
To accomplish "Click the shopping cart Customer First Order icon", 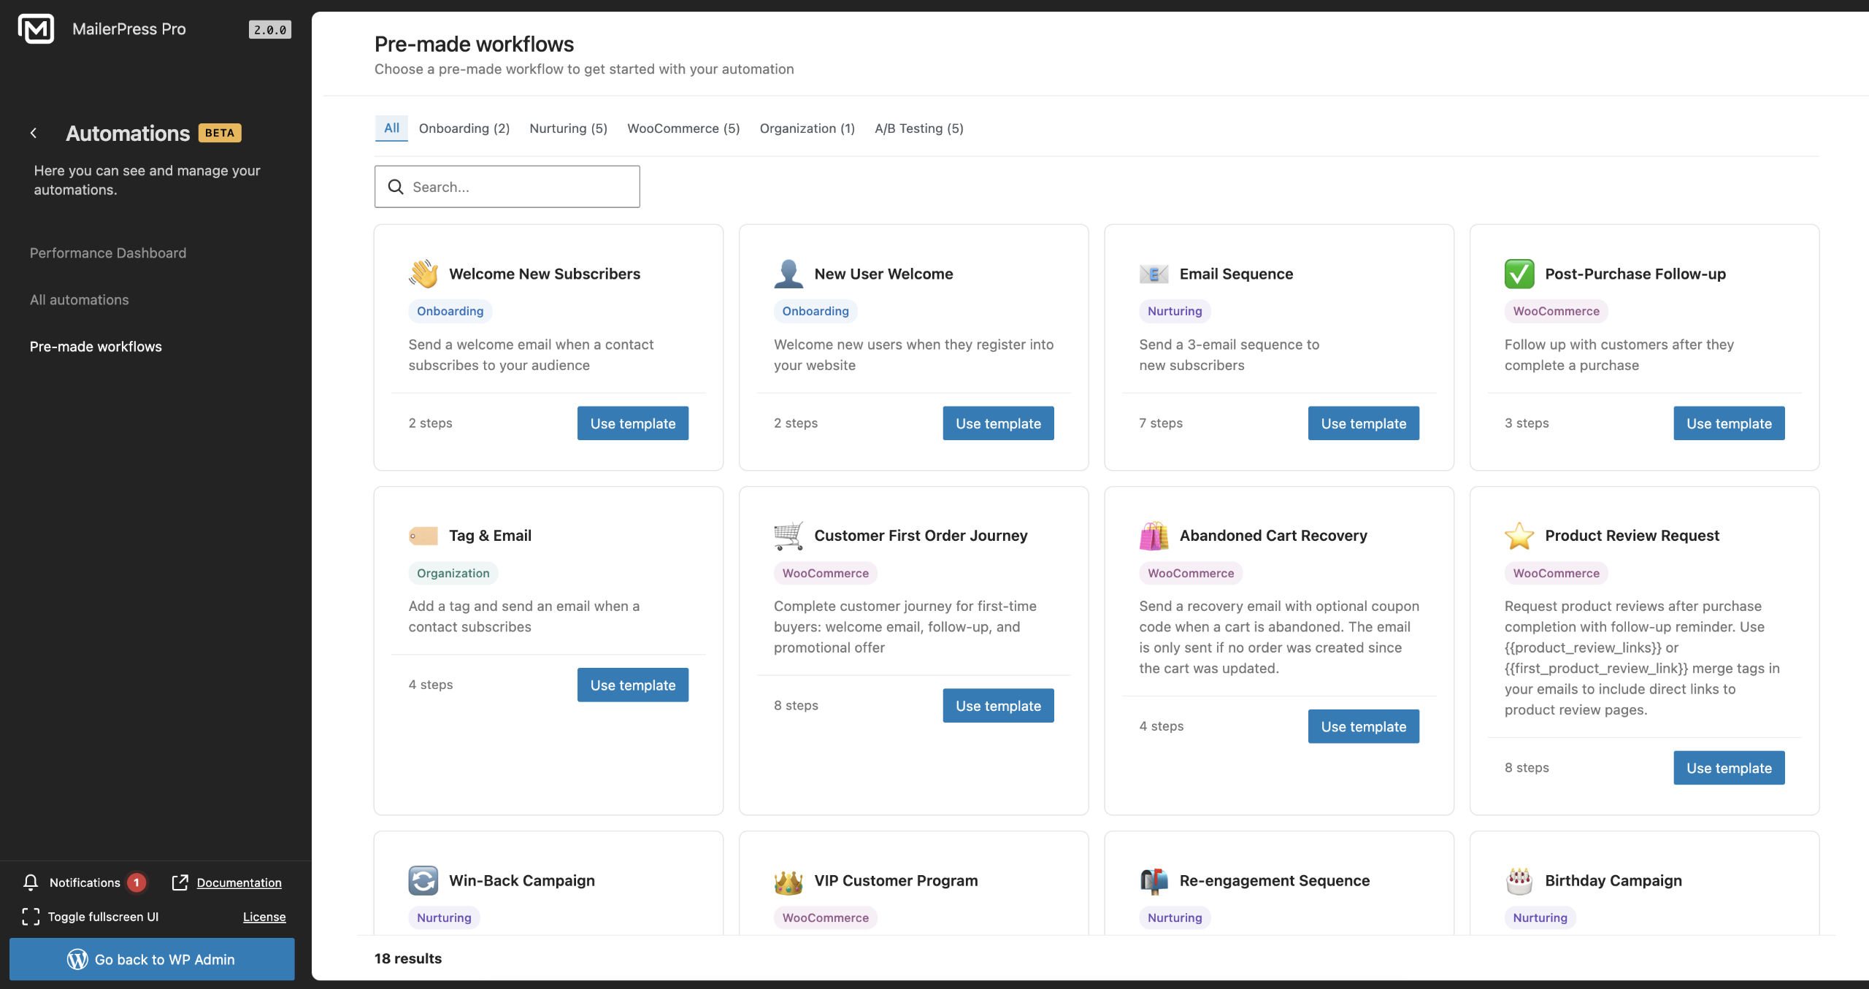I will pyautogui.click(x=788, y=536).
